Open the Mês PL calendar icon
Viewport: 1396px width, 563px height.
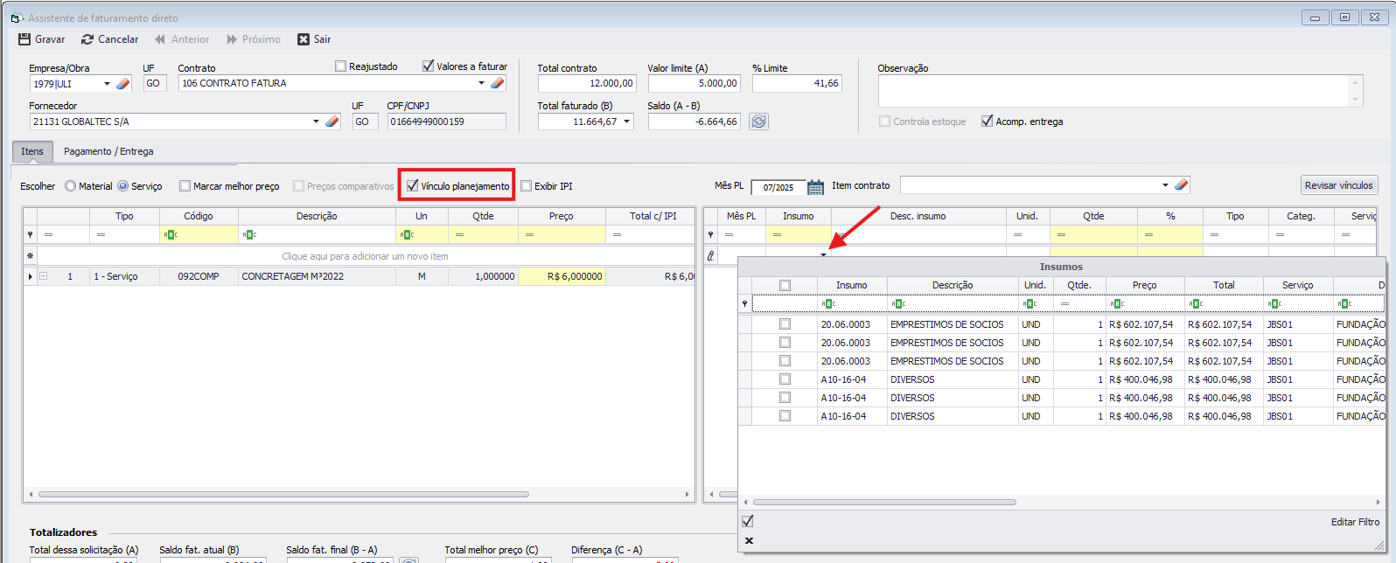tap(815, 186)
